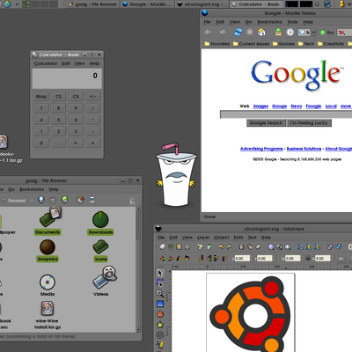This screenshot has height=352, width=352.
Task: Click the File Browser vertical scrollbar
Action: [x=138, y=269]
